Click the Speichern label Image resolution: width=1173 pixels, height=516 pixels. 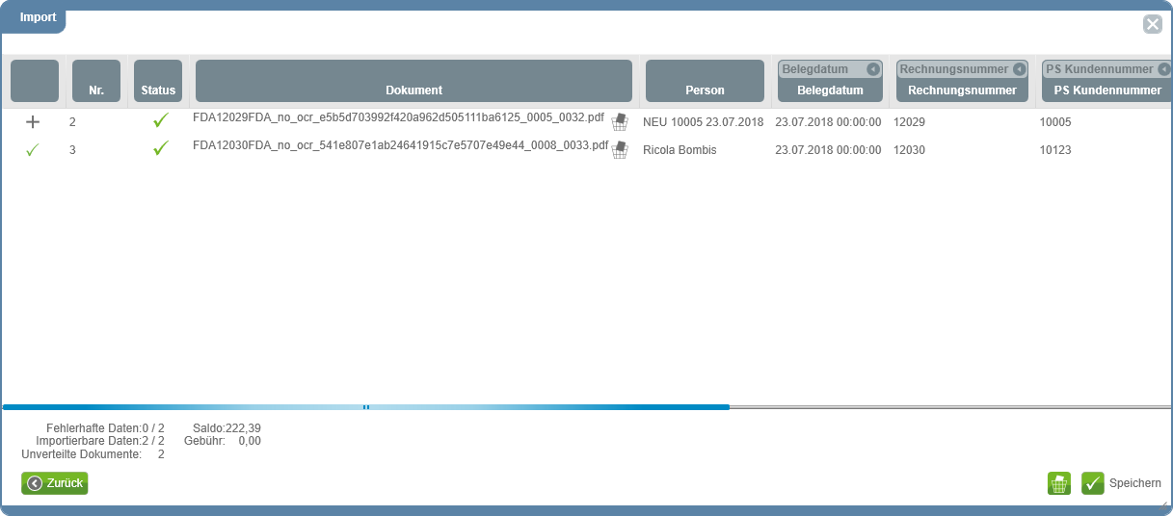pyautogui.click(x=1134, y=483)
